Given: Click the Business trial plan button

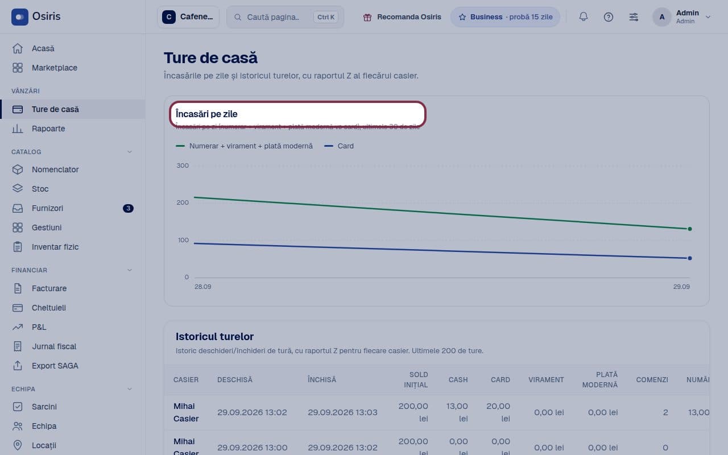Looking at the screenshot, I should pos(505,17).
